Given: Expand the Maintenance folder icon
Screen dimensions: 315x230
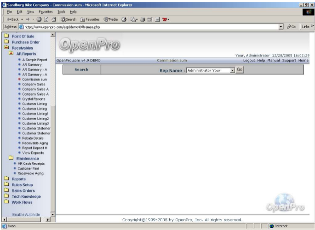Looking at the screenshot, I should pyautogui.click(x=11, y=158).
